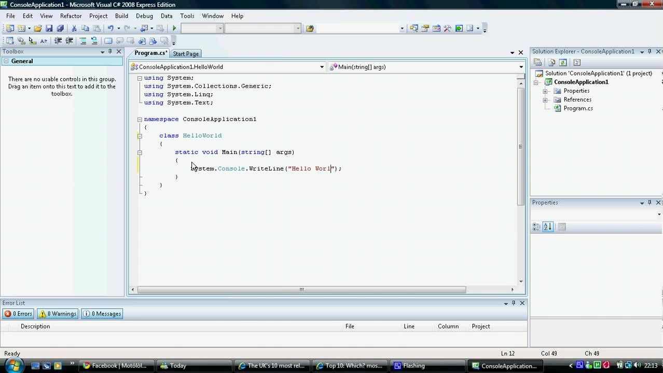Click the editor's vertical scrollbar thumb
The width and height of the screenshot is (663, 373).
tap(521, 147)
